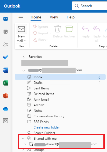This screenshot has width=107, height=152.
Task: Launch Word from the sidebar
Action: click(6, 70)
